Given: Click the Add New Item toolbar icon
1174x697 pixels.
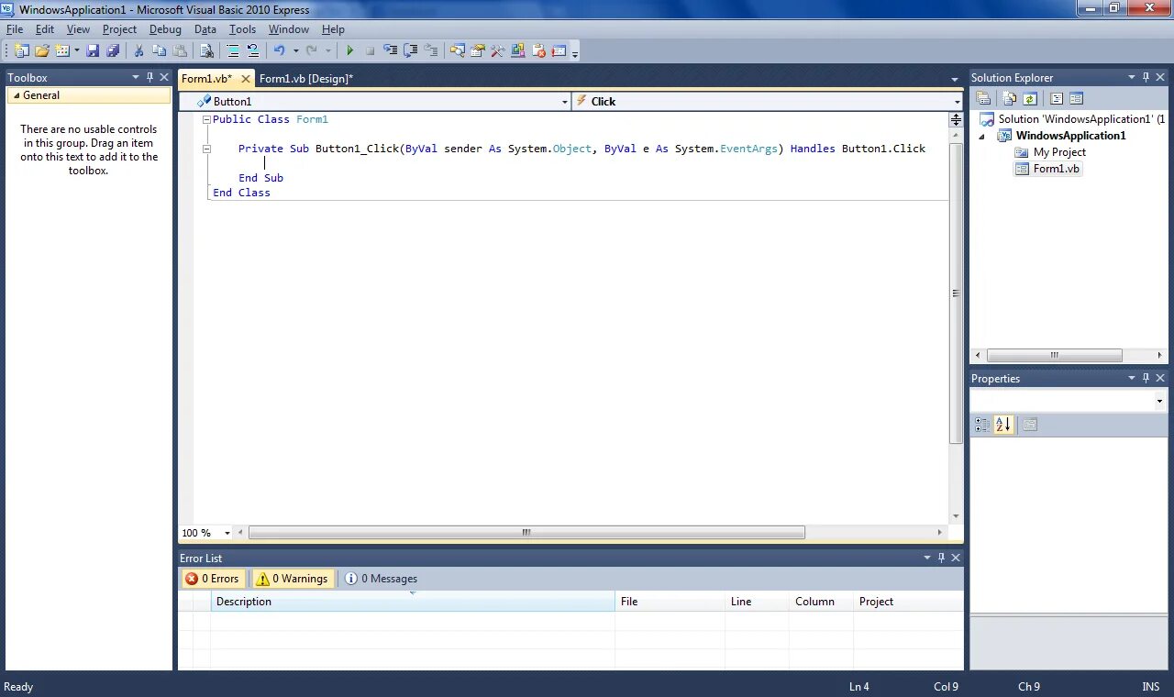Looking at the screenshot, I should 62,50.
